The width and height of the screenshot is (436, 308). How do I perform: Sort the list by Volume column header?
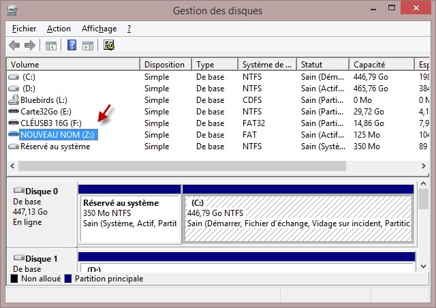tap(73, 65)
